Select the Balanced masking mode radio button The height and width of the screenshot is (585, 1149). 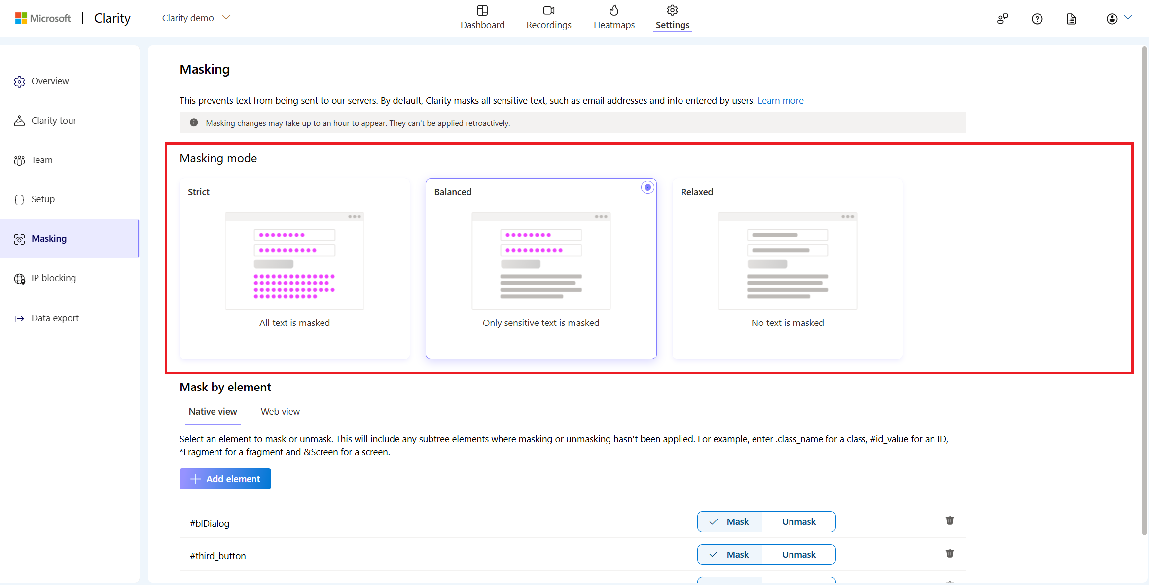[647, 187]
